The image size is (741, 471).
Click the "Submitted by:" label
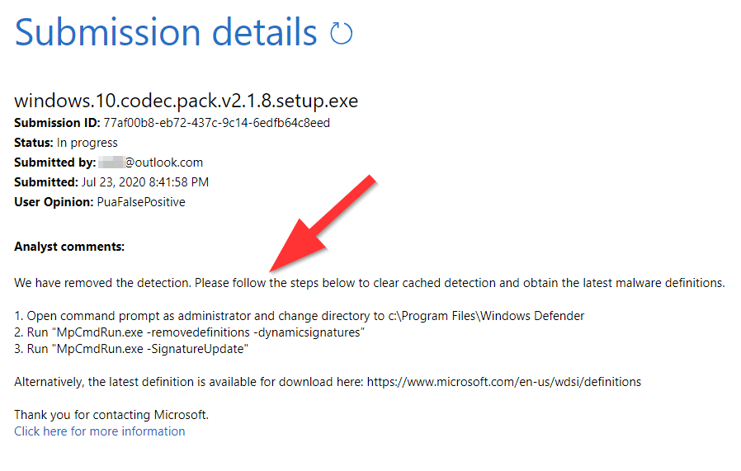pyautogui.click(x=55, y=162)
